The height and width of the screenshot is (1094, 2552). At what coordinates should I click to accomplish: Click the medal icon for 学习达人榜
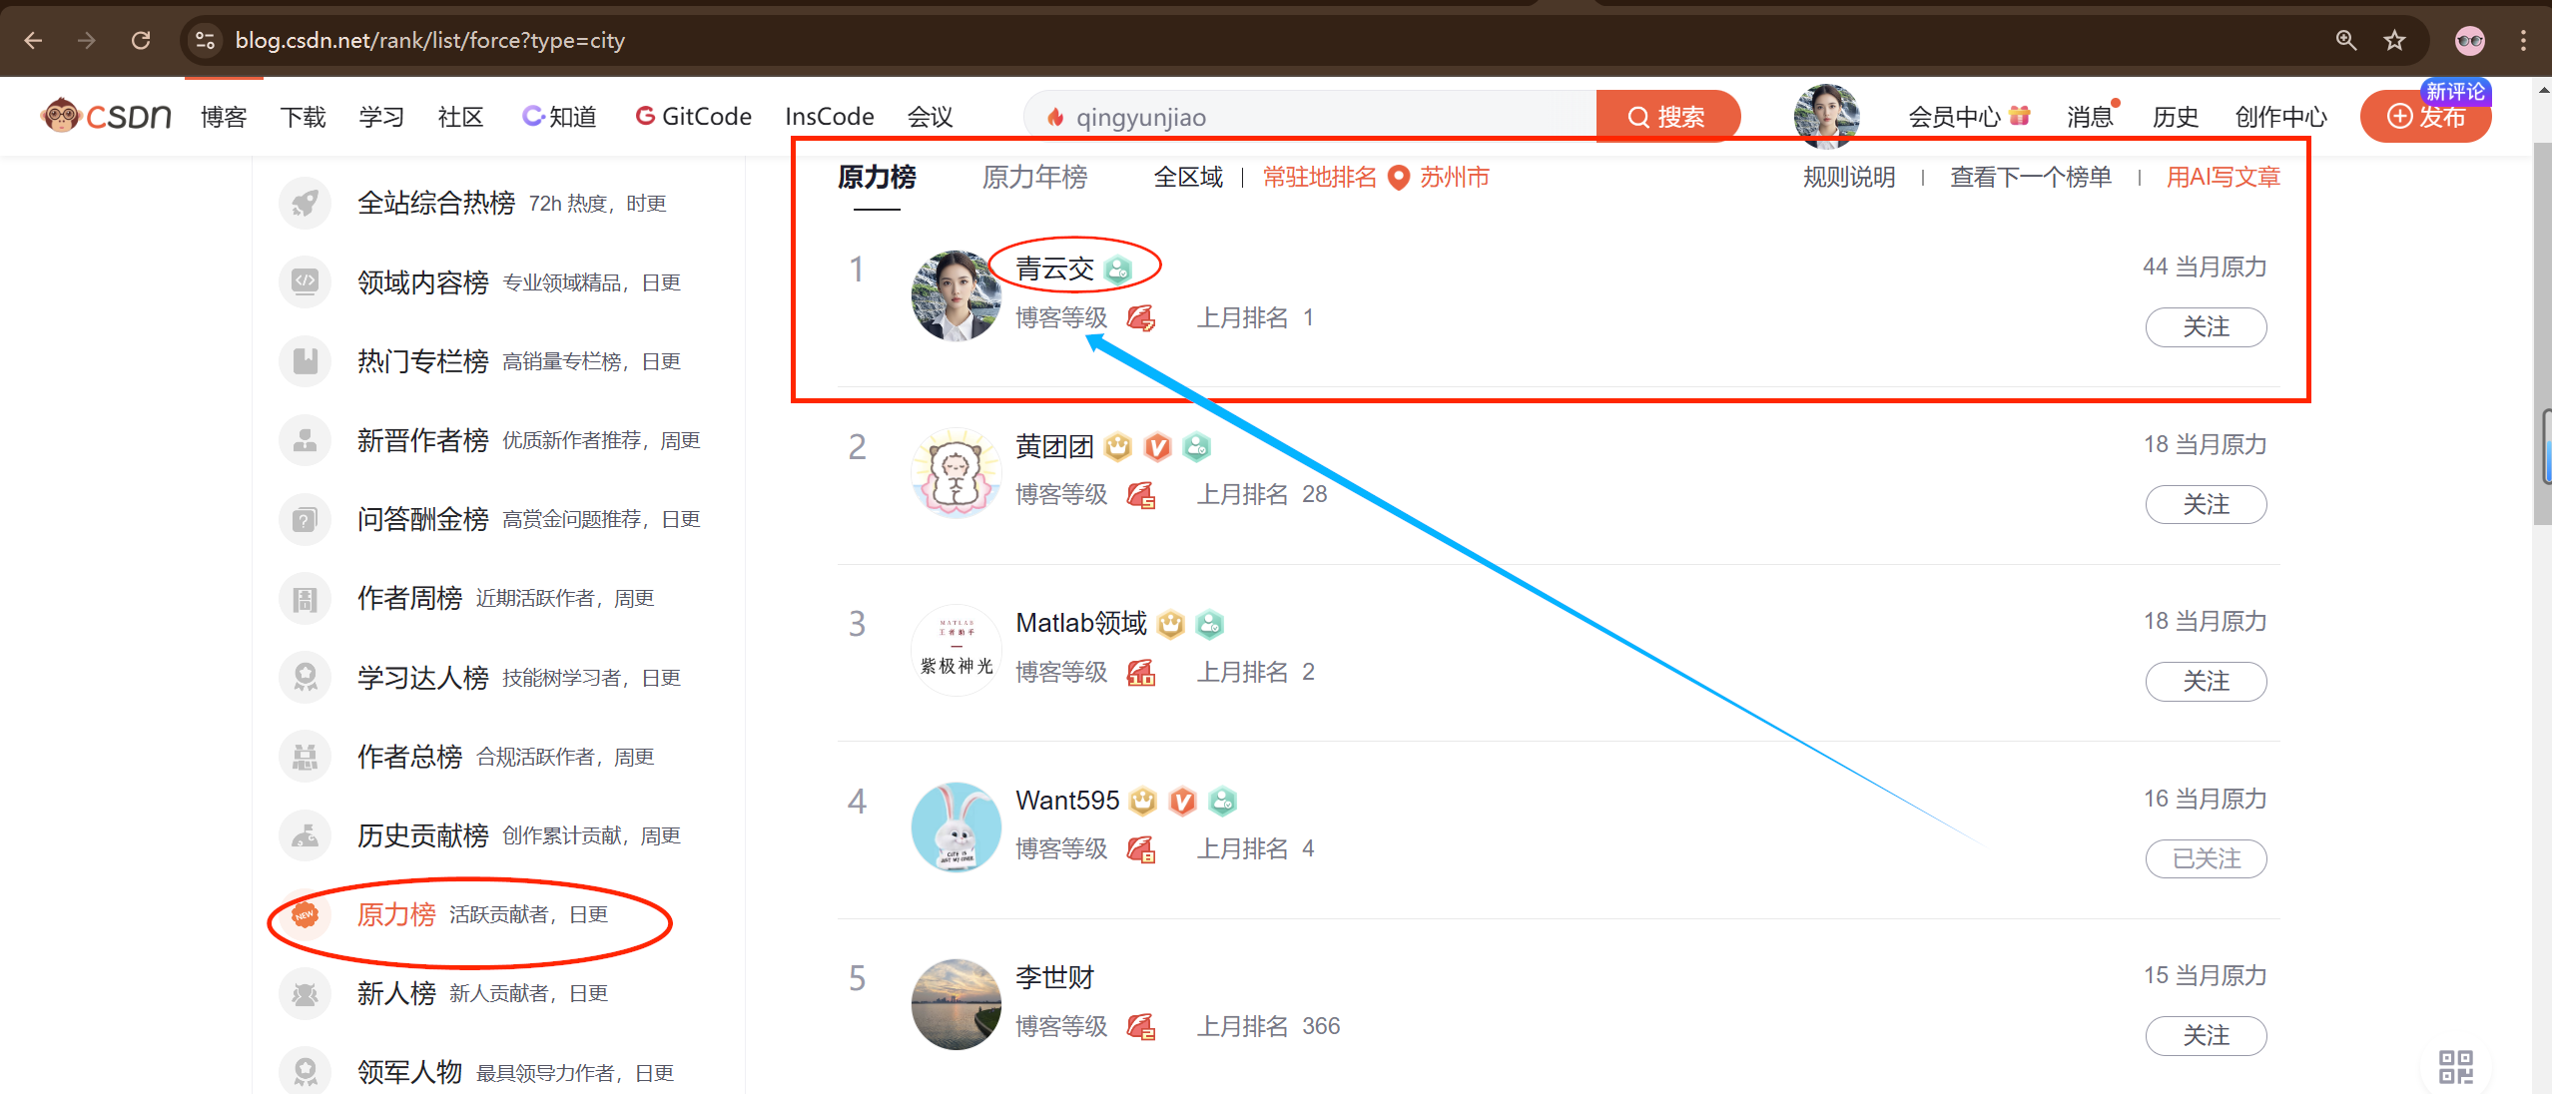[305, 677]
